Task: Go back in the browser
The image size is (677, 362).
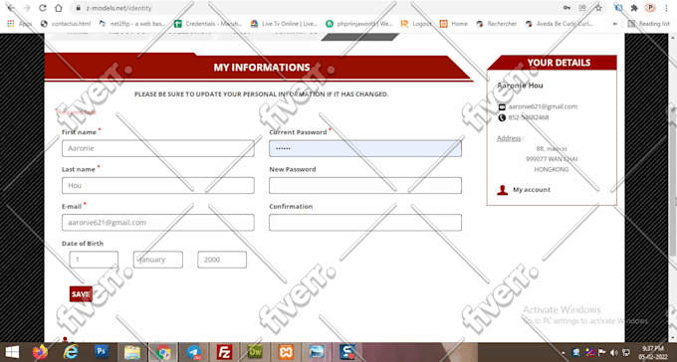Action: pos(11,8)
